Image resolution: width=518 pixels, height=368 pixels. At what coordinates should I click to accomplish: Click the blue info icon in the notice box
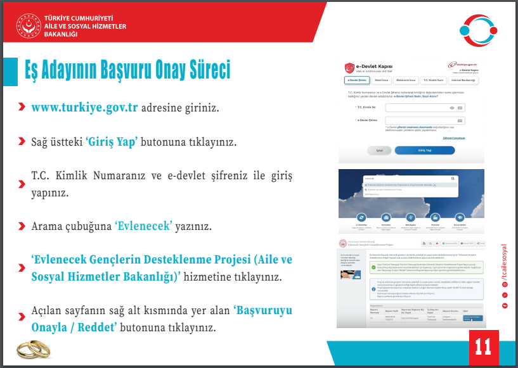373,289
